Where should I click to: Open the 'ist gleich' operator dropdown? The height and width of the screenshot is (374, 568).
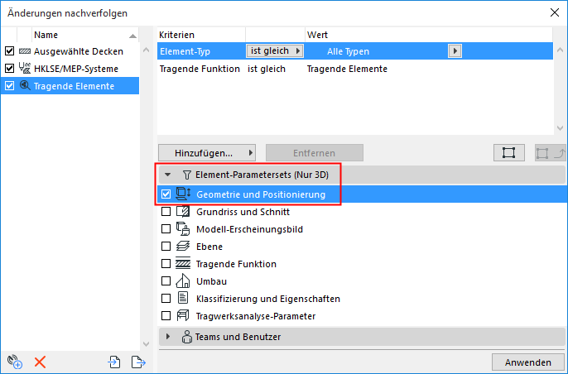275,51
